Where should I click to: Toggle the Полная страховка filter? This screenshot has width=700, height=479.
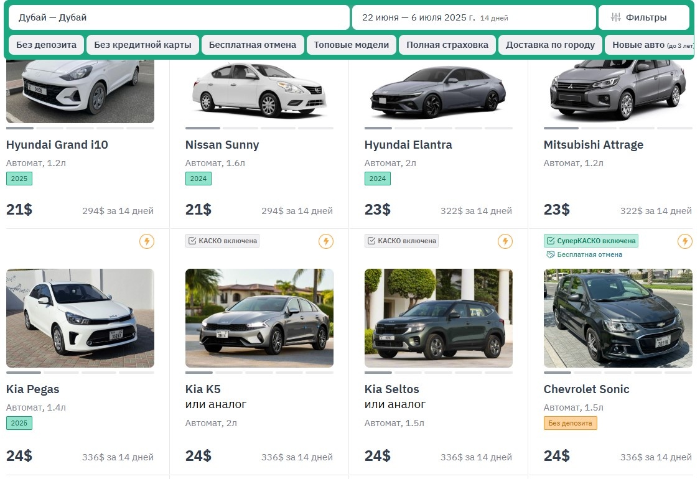448,44
